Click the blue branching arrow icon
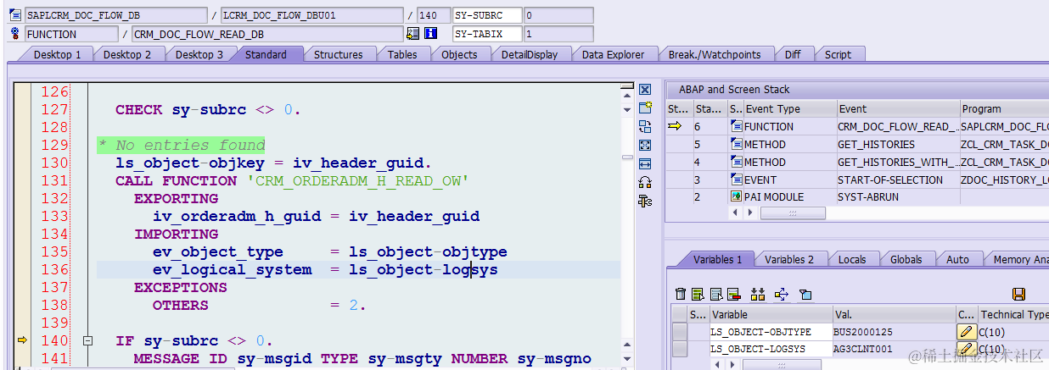 [x=782, y=294]
